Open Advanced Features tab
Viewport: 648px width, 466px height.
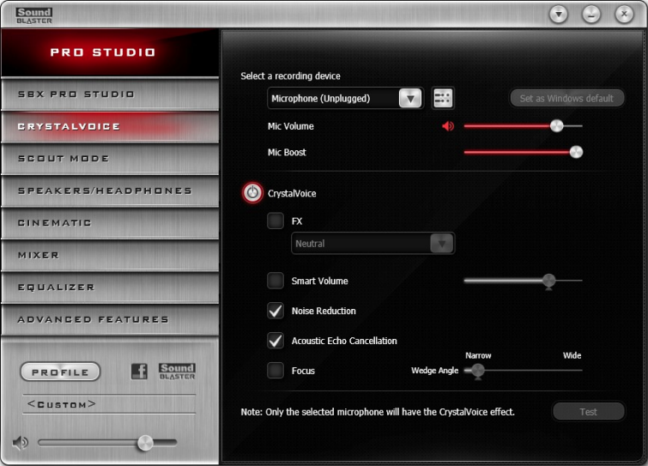click(110, 320)
